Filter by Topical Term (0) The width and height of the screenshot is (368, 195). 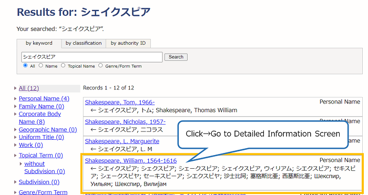point(41,156)
